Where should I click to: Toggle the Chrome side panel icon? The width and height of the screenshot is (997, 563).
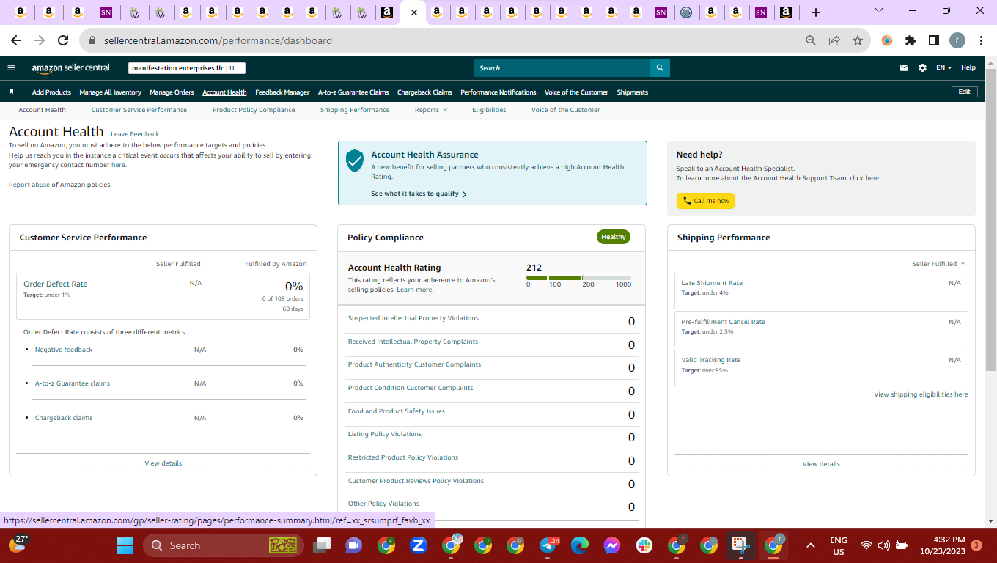(x=934, y=40)
